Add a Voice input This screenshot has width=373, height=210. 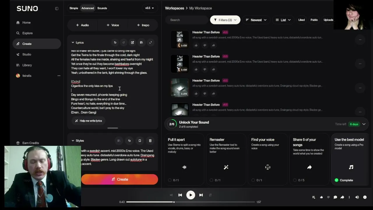[x=113, y=25]
